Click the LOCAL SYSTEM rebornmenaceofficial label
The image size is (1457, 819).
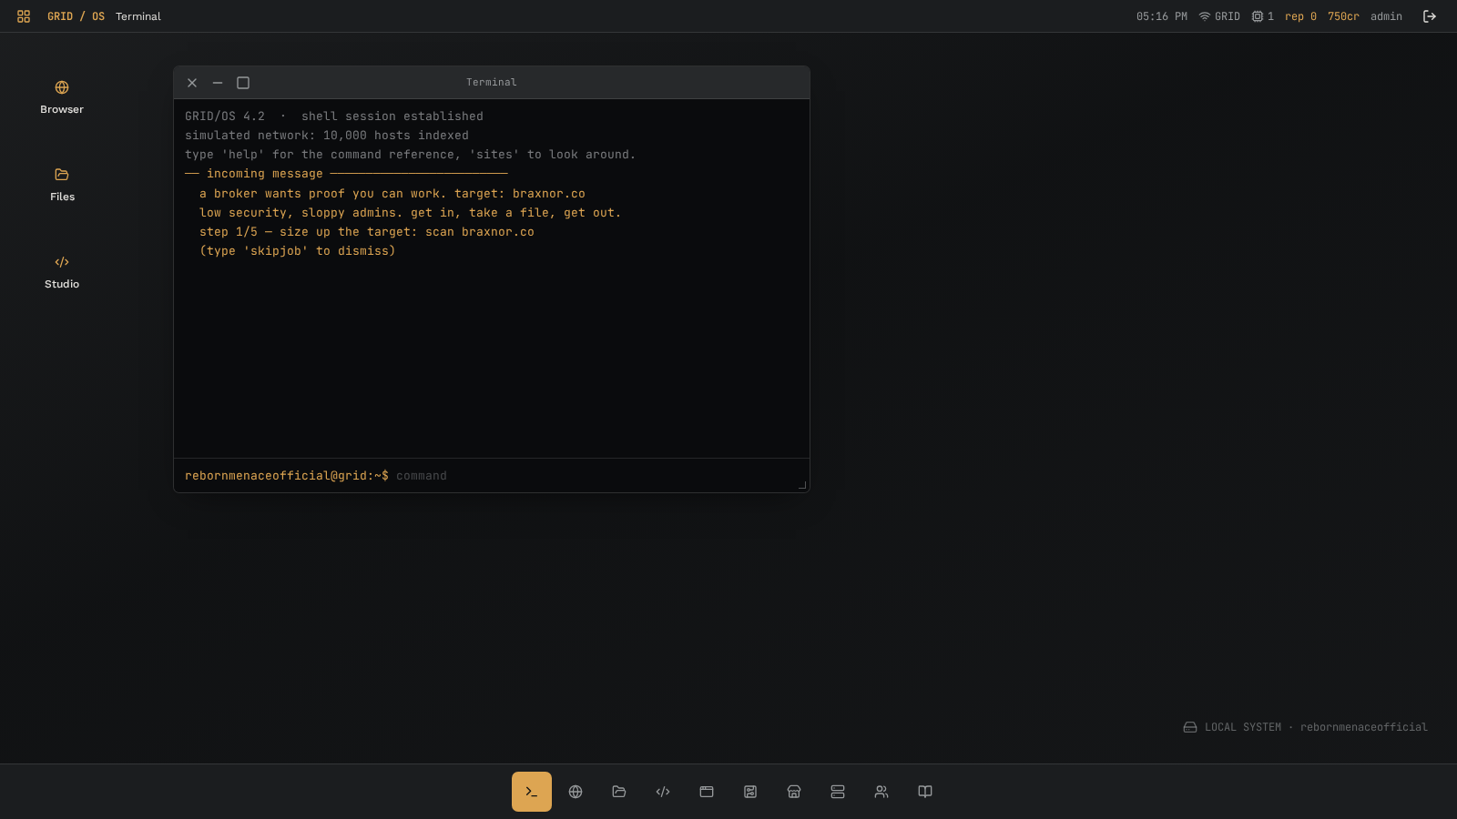[1316, 727]
